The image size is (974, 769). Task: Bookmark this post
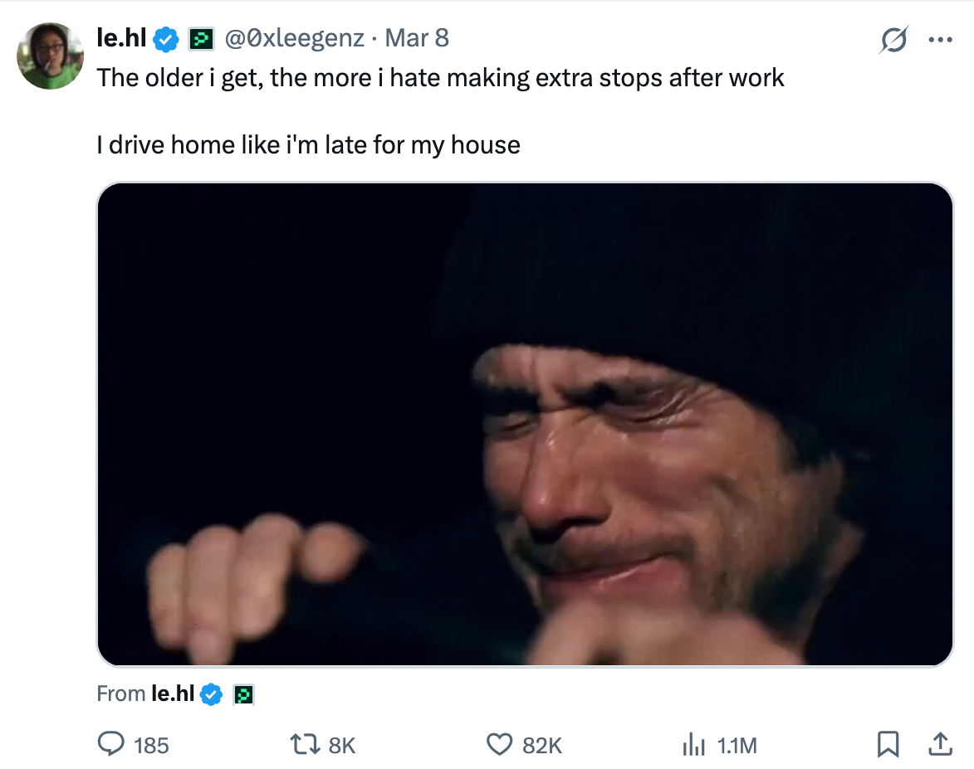888,745
